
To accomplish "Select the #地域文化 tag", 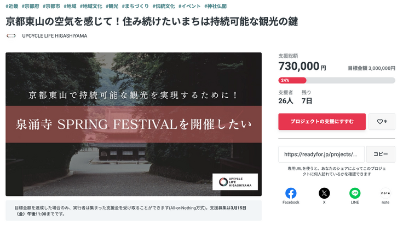I will pos(91,6).
